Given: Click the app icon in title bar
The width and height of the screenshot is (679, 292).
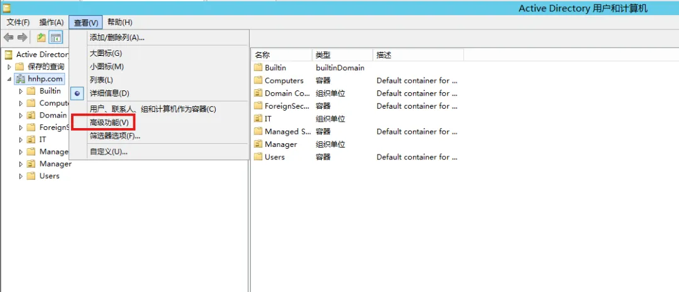Looking at the screenshot, I should pos(6,8).
